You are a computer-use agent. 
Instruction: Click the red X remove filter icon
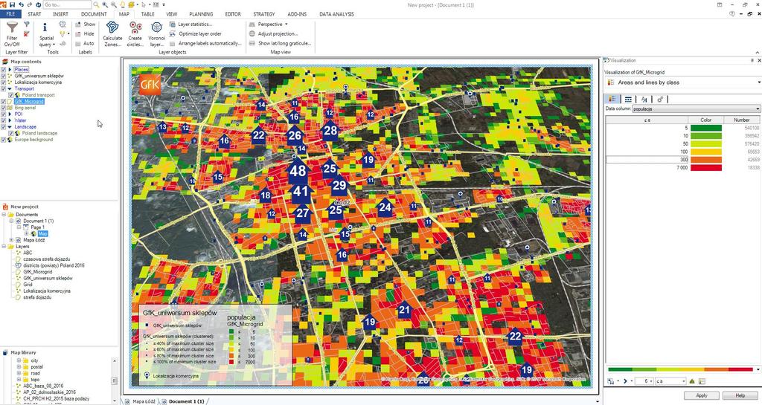[26, 33]
